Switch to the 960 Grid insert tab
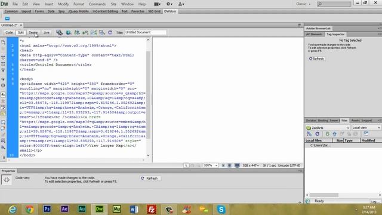382x215 pixels. click(155, 11)
